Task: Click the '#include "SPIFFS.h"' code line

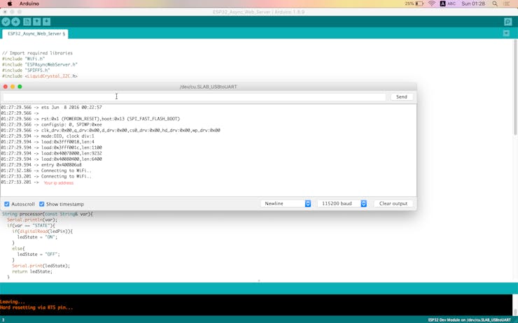Action: pos(26,71)
